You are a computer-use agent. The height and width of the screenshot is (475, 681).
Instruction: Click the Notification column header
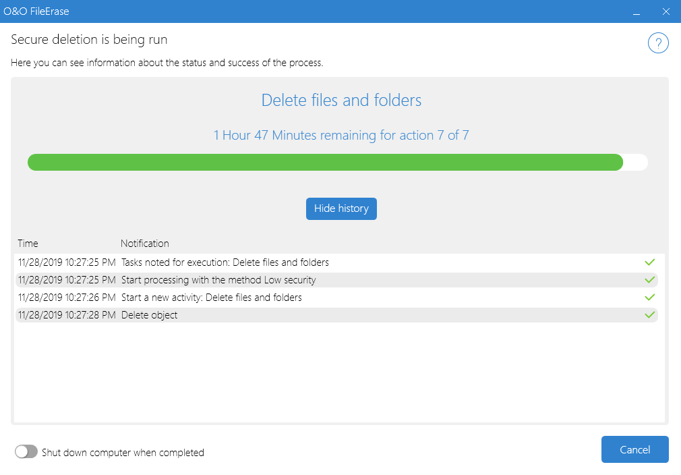pyautogui.click(x=145, y=243)
